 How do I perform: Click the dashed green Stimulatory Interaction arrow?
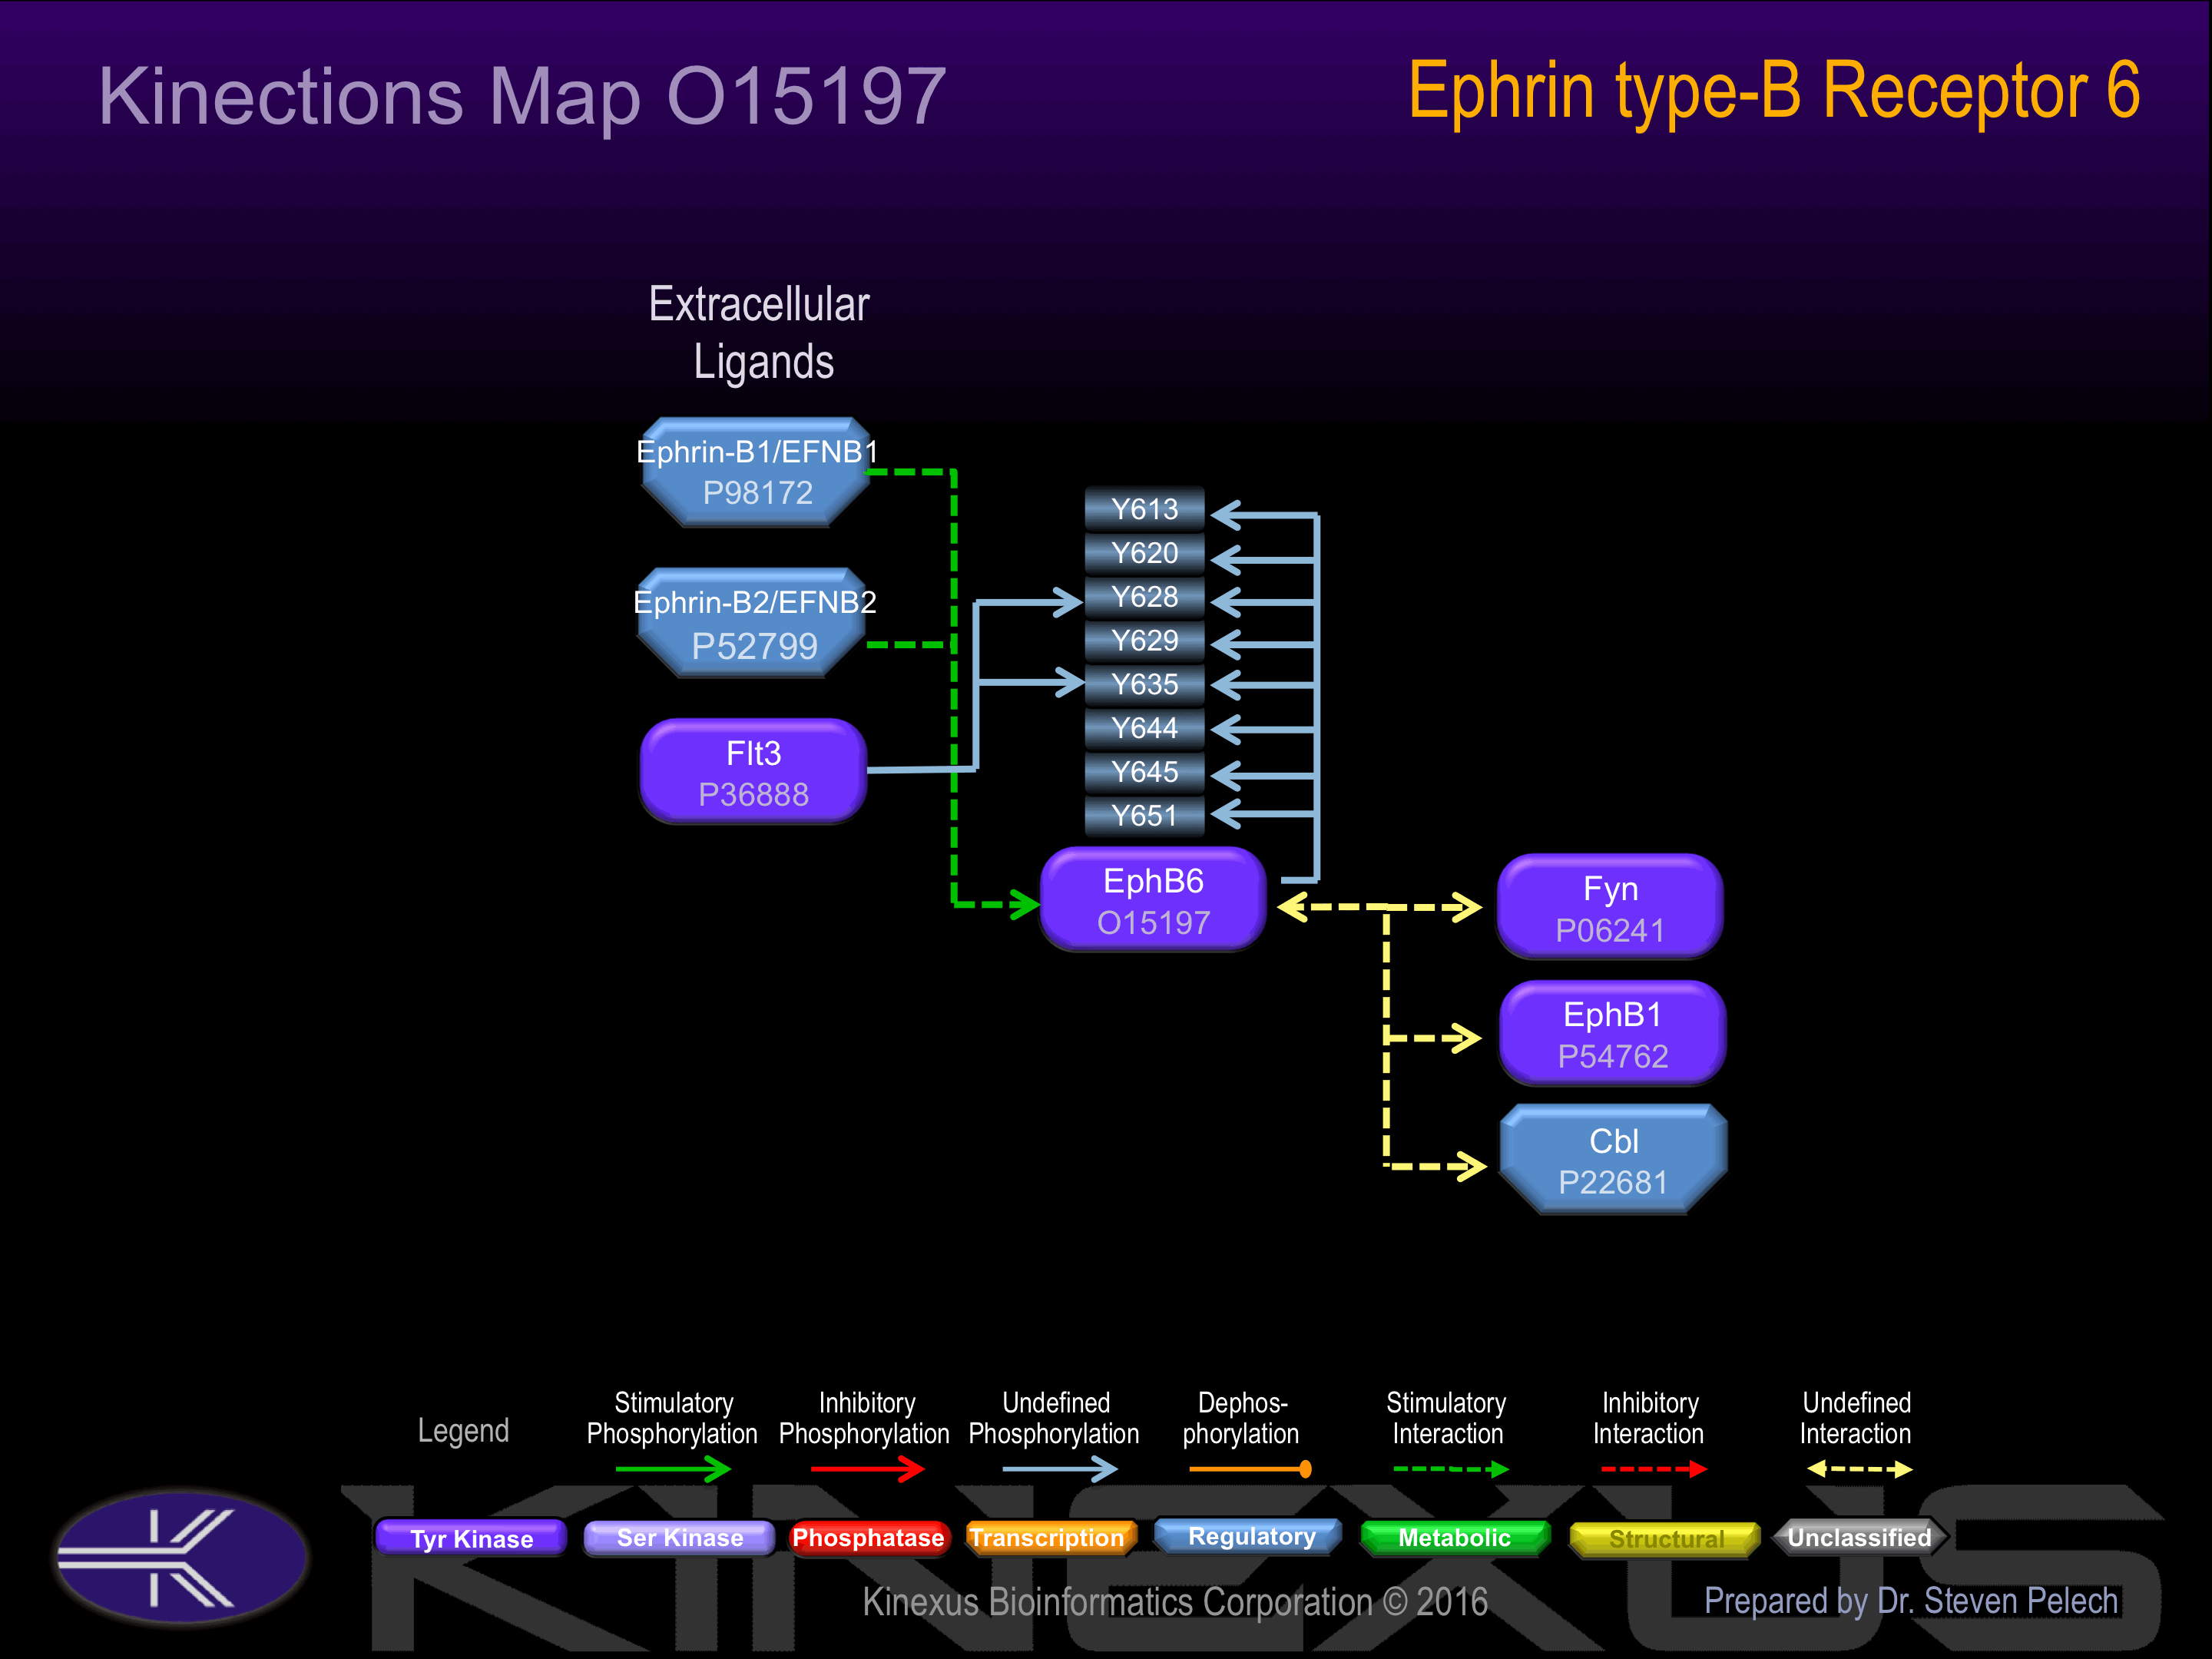click(x=1451, y=1469)
